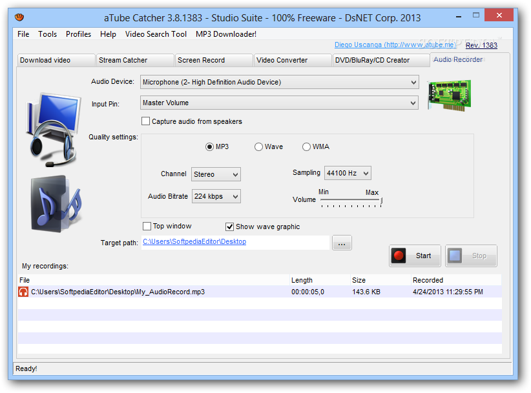This screenshot has width=531, height=393.
Task: Click the aTube Catcher app icon in title bar
Action: 19,17
